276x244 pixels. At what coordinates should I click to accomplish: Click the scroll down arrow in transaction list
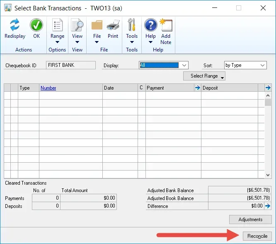click(268, 175)
